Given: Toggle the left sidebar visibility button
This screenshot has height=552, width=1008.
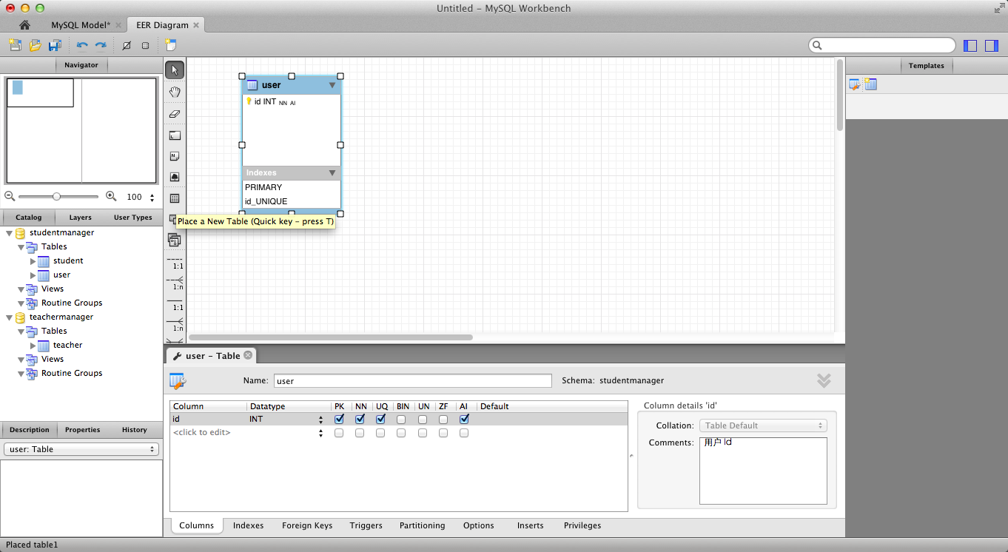Looking at the screenshot, I should click(x=970, y=46).
